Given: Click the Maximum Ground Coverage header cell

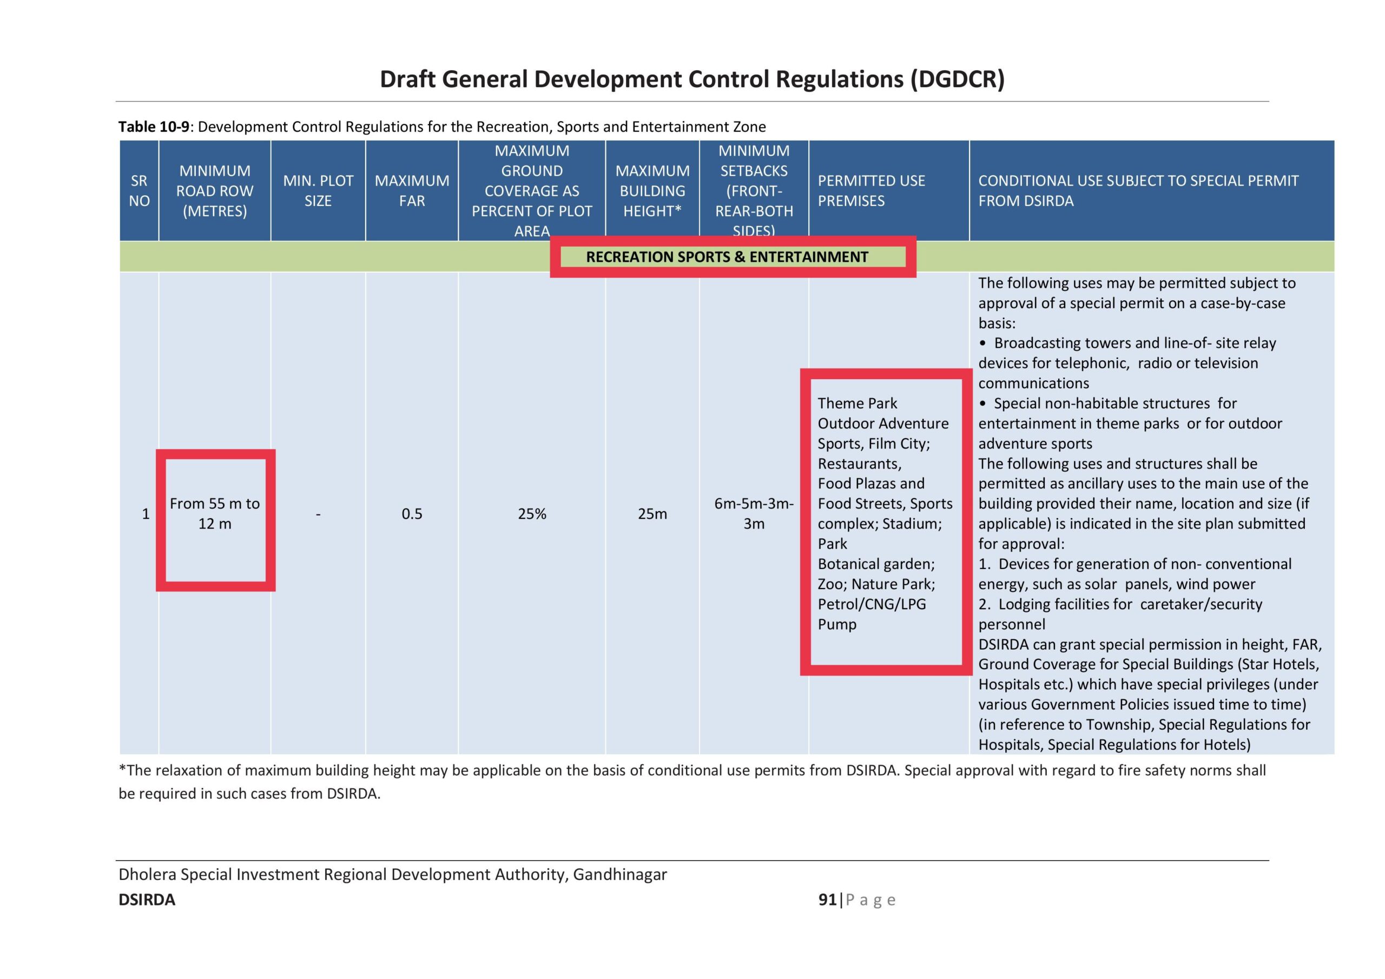Looking at the screenshot, I should click(x=531, y=190).
